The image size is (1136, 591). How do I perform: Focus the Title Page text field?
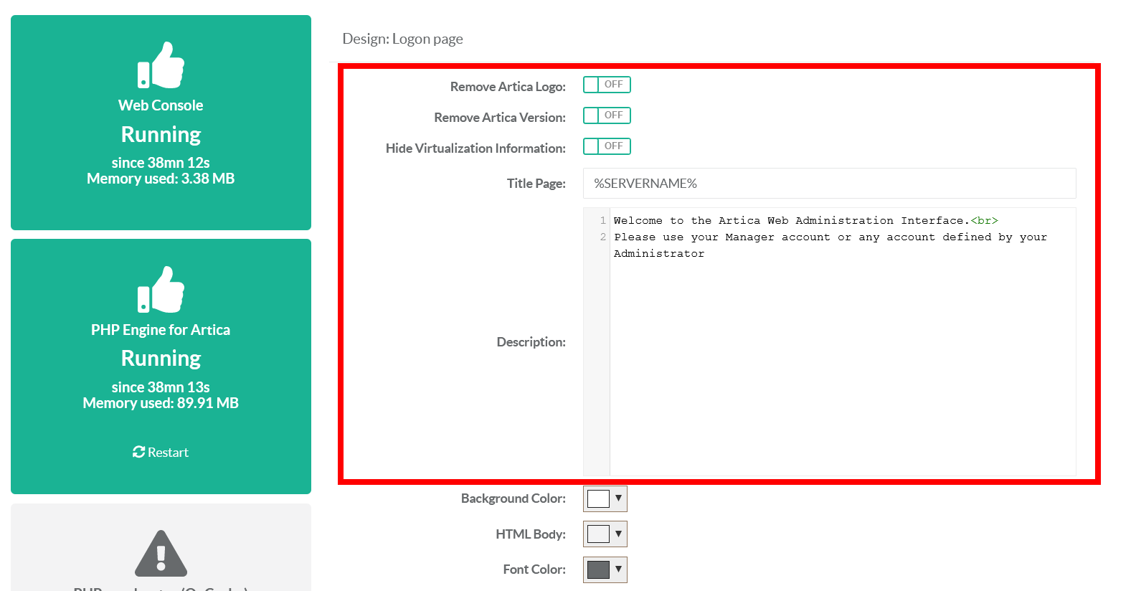pos(829,184)
